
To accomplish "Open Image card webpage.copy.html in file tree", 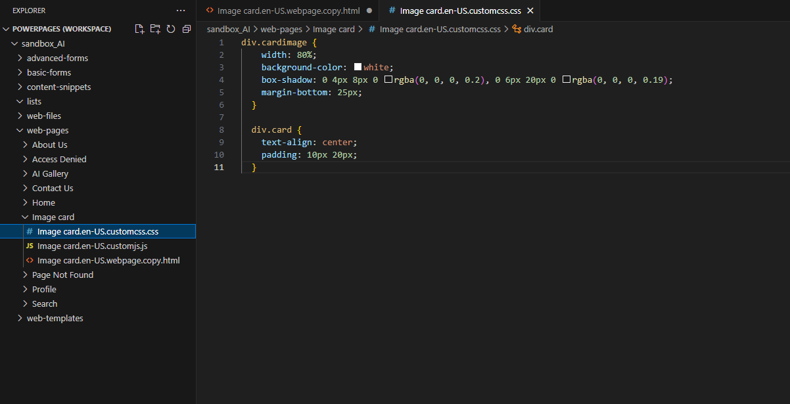I will (108, 260).
